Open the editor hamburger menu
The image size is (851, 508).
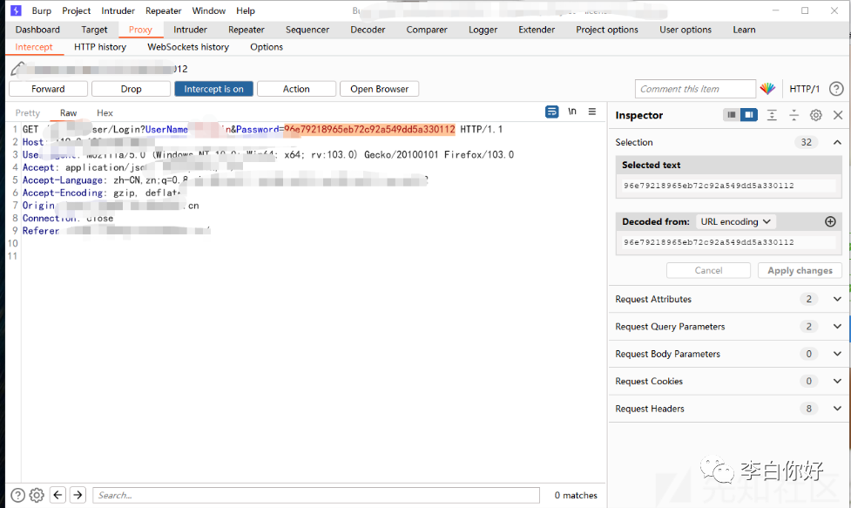592,112
